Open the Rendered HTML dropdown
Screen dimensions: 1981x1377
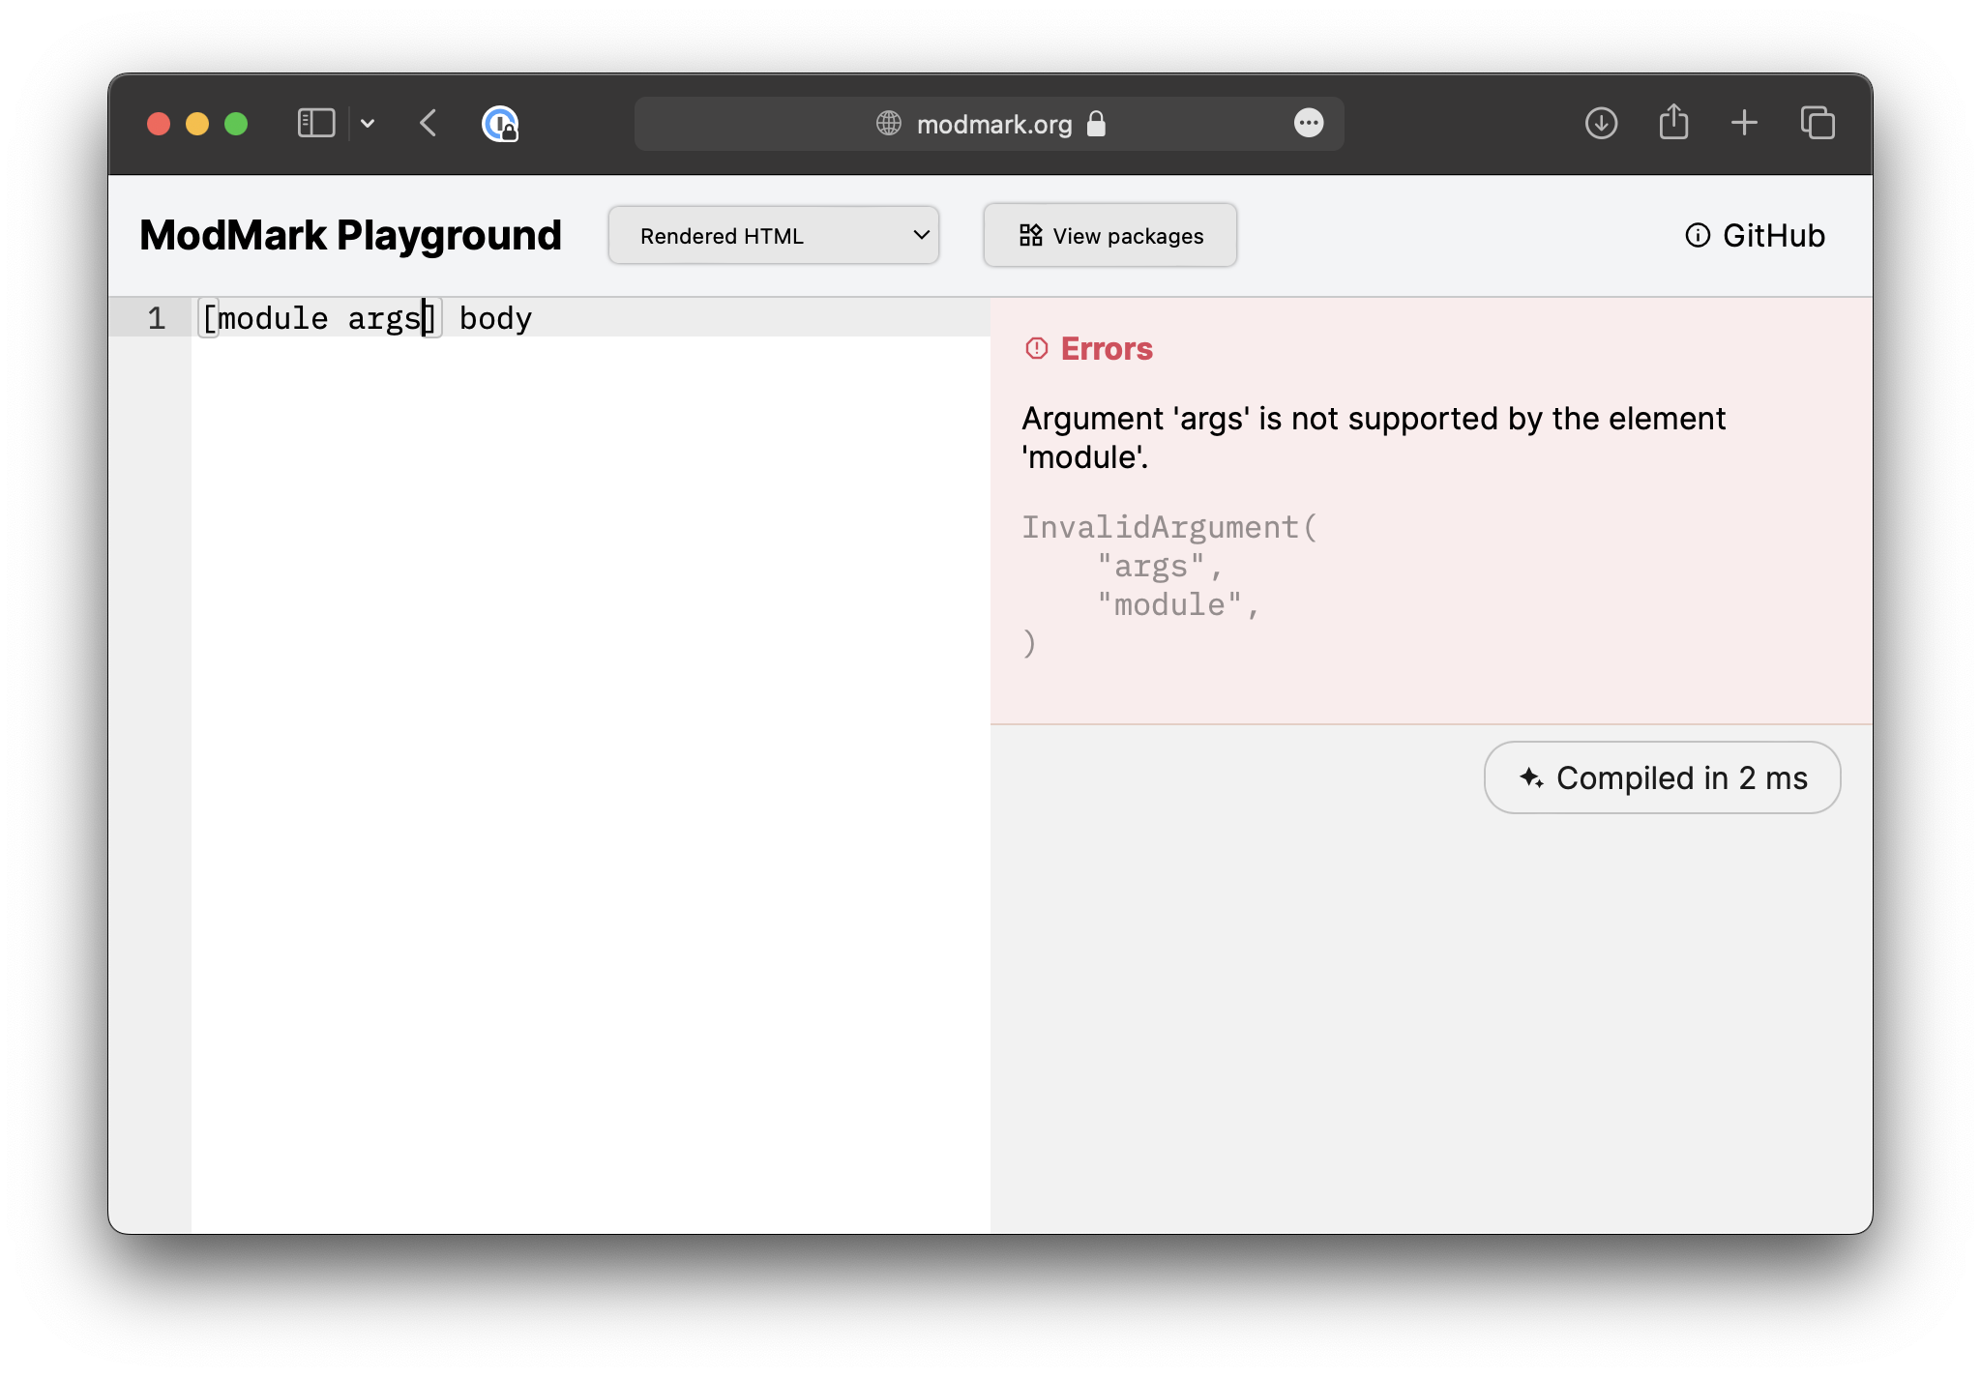(773, 235)
